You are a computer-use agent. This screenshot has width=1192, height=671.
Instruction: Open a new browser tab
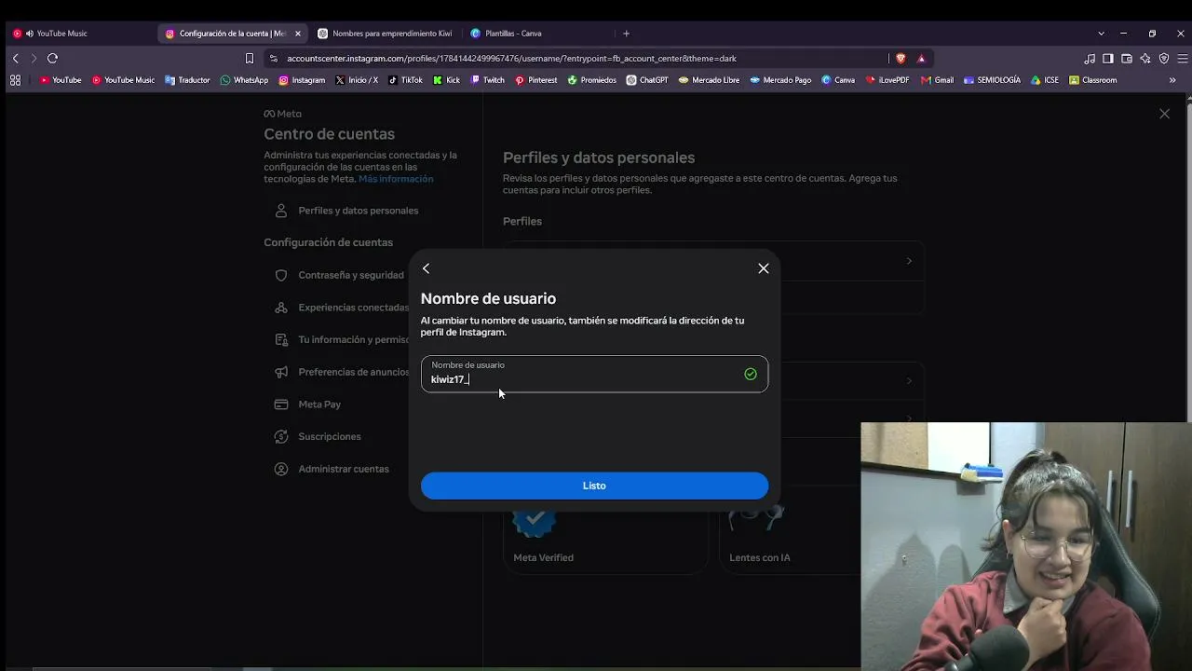click(x=626, y=34)
